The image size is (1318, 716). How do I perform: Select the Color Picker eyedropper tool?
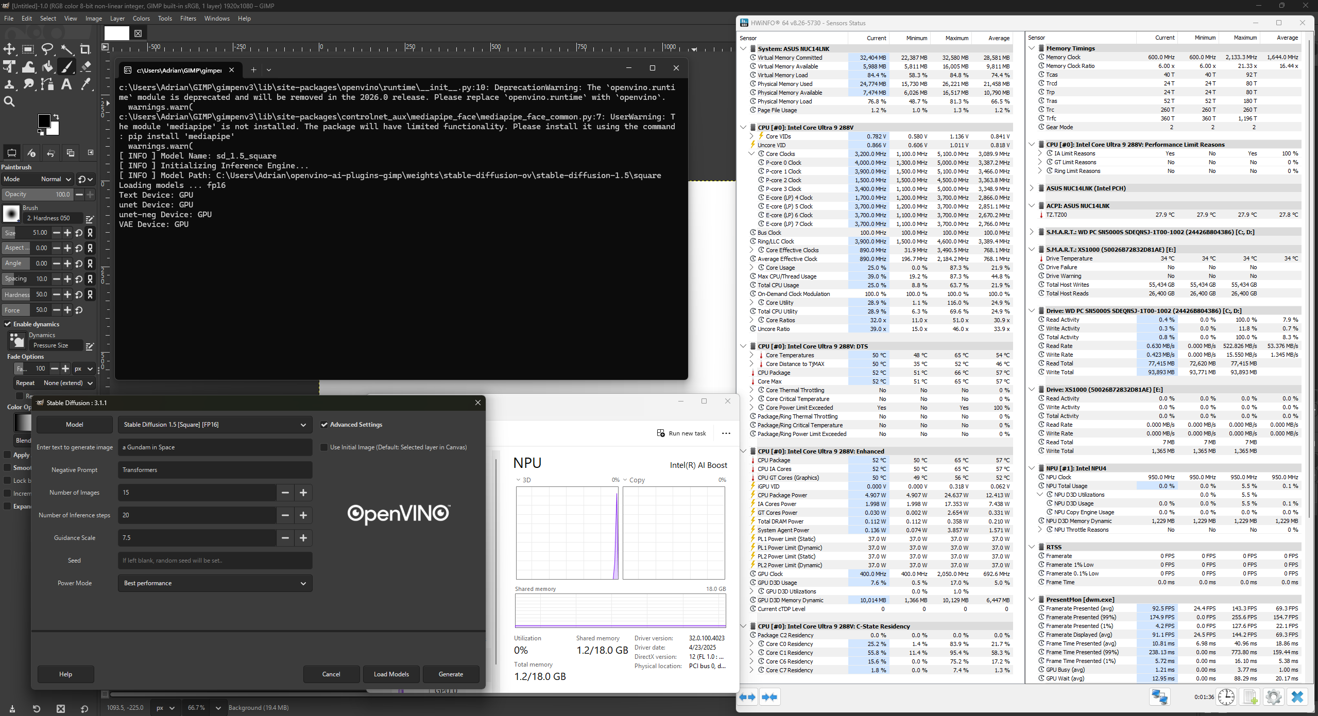click(85, 84)
